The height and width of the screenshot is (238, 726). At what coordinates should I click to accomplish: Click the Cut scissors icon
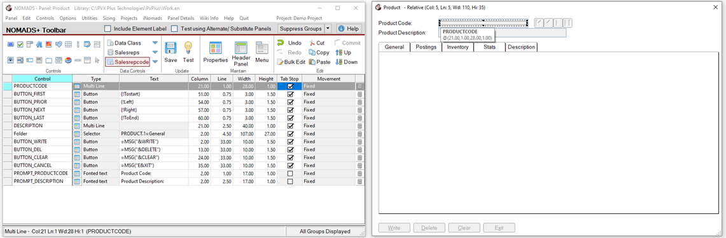pos(312,43)
